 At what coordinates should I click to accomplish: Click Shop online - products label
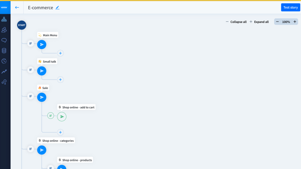(75, 160)
